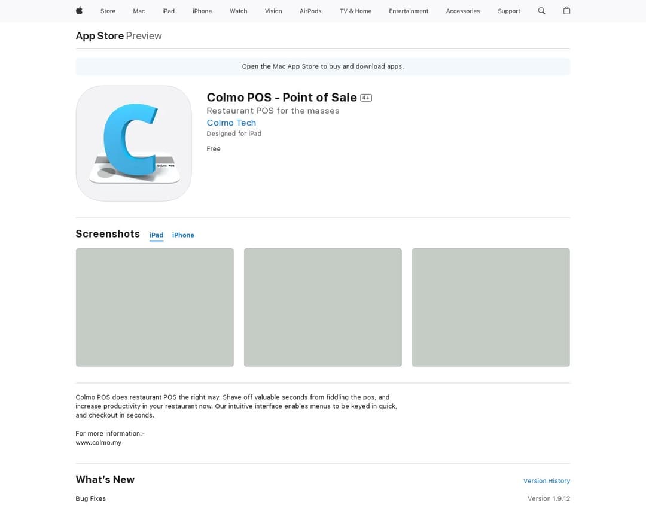Click the 4+ age rating badge
646x517 pixels.
tap(366, 98)
